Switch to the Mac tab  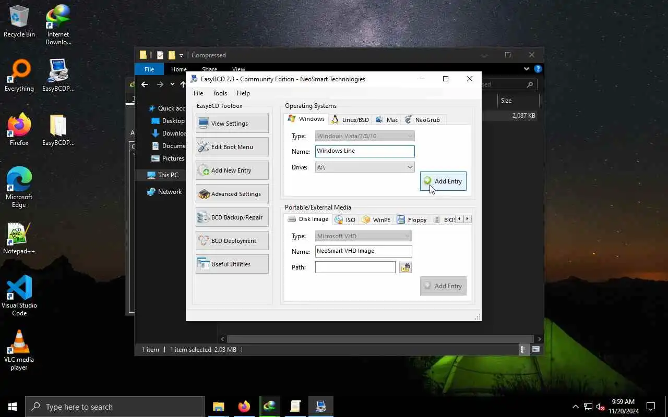[387, 120]
